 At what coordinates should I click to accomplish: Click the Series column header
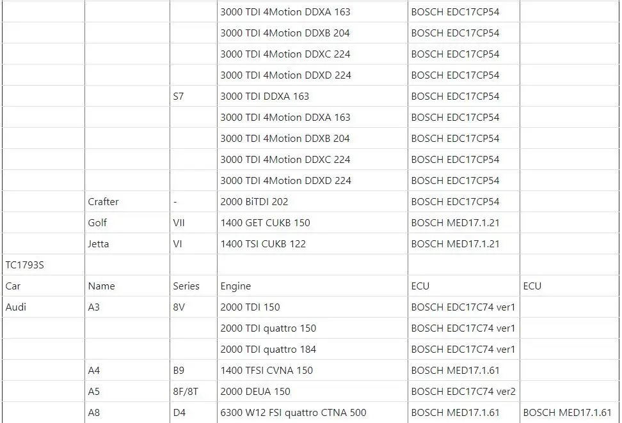point(193,286)
